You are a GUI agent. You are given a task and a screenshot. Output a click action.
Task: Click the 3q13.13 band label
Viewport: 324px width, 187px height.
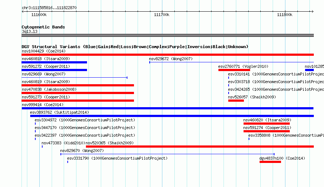[x=29, y=31]
